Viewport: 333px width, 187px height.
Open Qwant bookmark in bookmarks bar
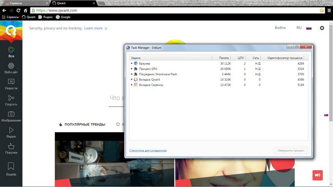(x=29, y=17)
